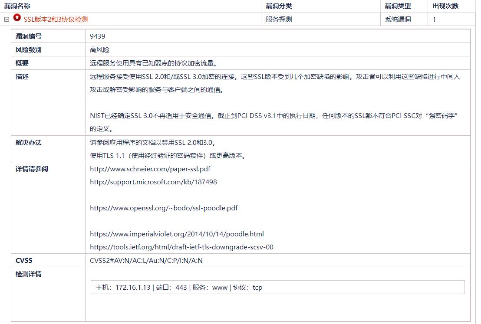
Task: Click the 概要 label
Action: 22,63
